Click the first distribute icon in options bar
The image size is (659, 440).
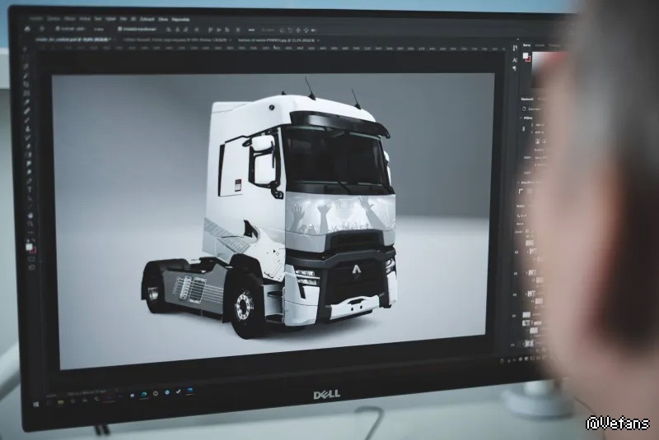click(x=211, y=30)
